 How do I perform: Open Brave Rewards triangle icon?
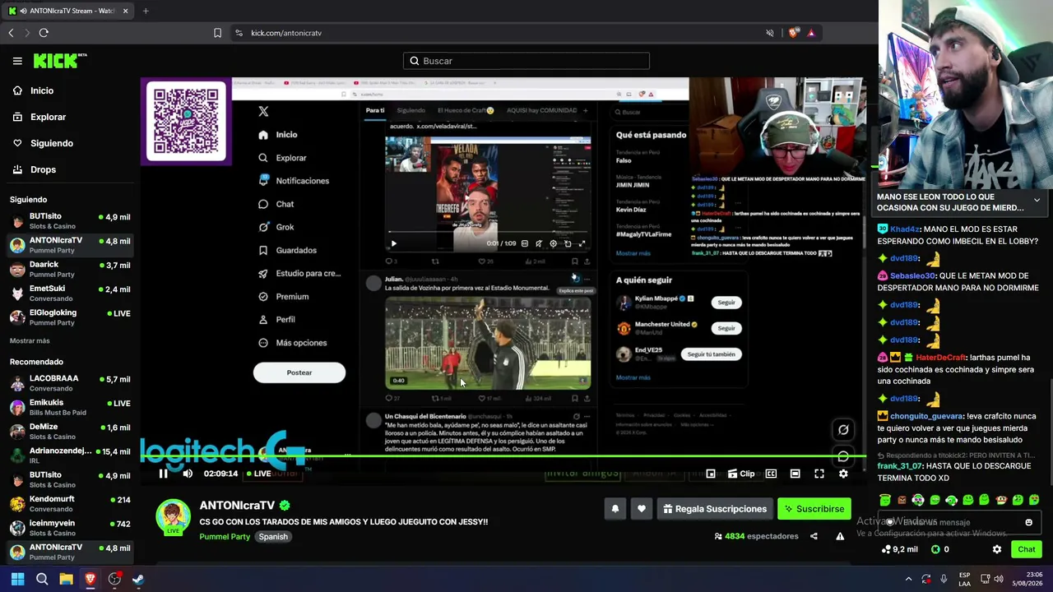pyautogui.click(x=811, y=33)
